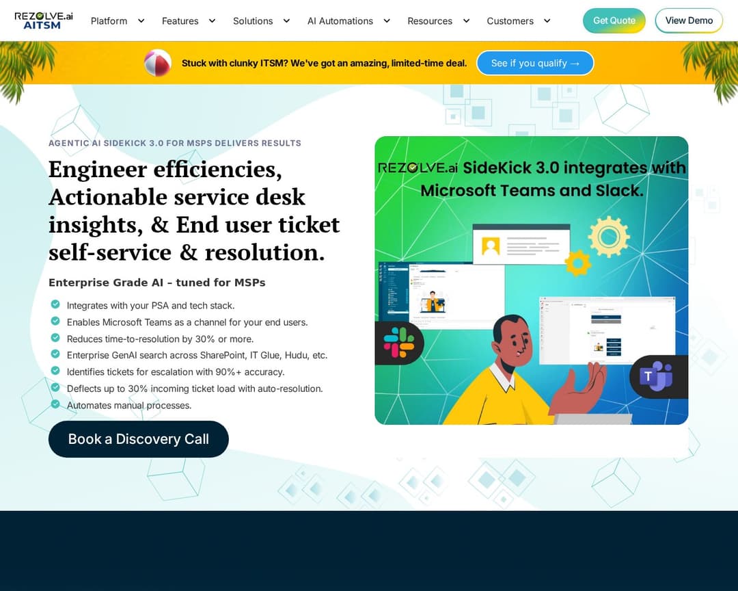
Task: Click the SideKick 3.0 hero illustration
Action: click(x=532, y=280)
